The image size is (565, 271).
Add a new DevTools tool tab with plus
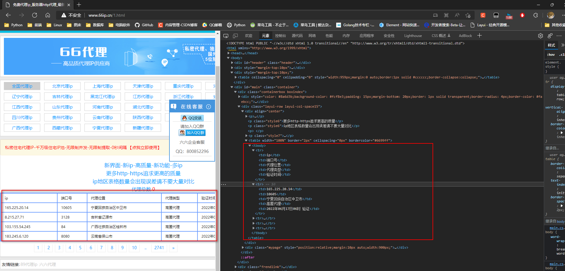479,35
